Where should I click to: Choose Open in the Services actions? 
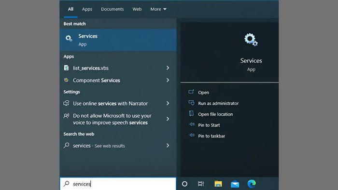(203, 92)
